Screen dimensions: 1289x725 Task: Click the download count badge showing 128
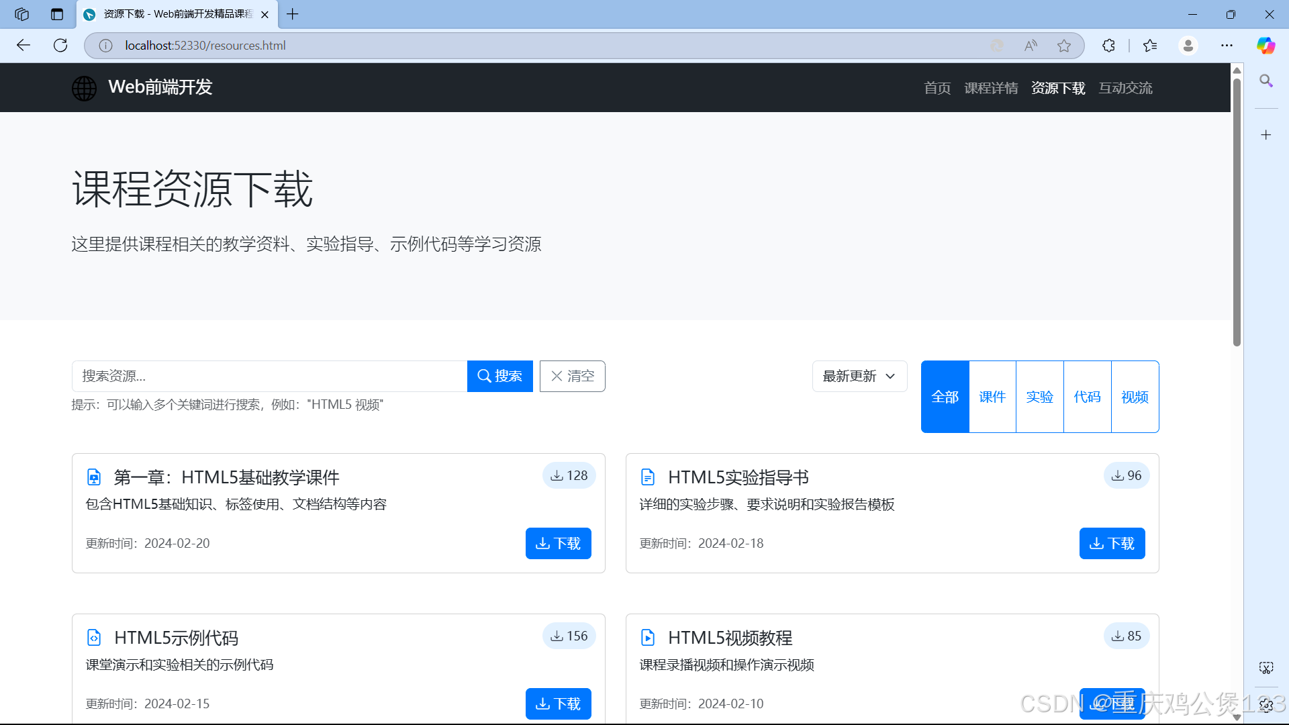pyautogui.click(x=569, y=475)
